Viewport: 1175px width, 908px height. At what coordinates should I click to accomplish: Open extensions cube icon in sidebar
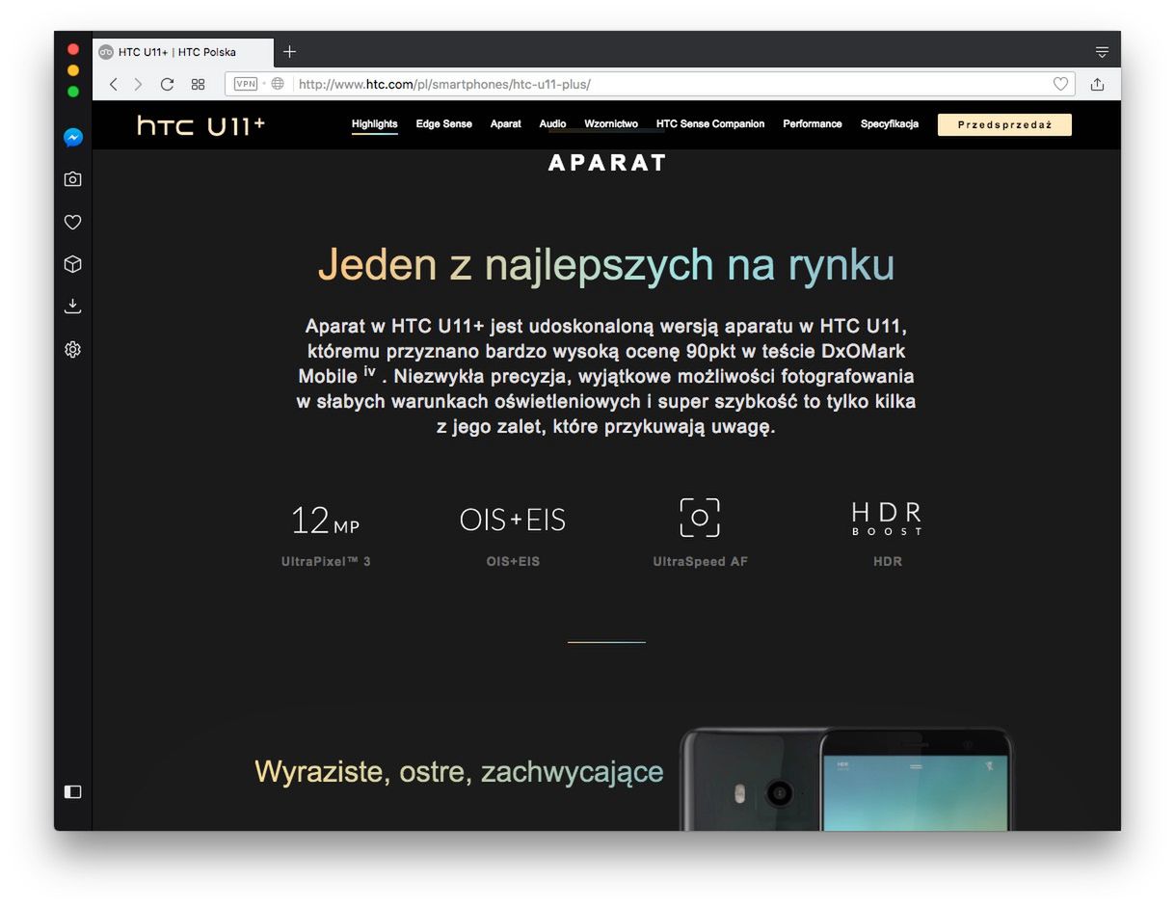[x=73, y=264]
